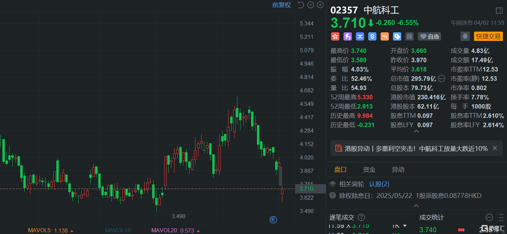The height and width of the screenshot is (234, 507).
Task: Click the stock code 02357
Action: tap(344, 10)
